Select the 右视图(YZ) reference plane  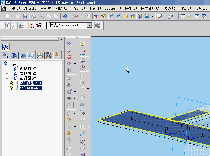[29, 73]
